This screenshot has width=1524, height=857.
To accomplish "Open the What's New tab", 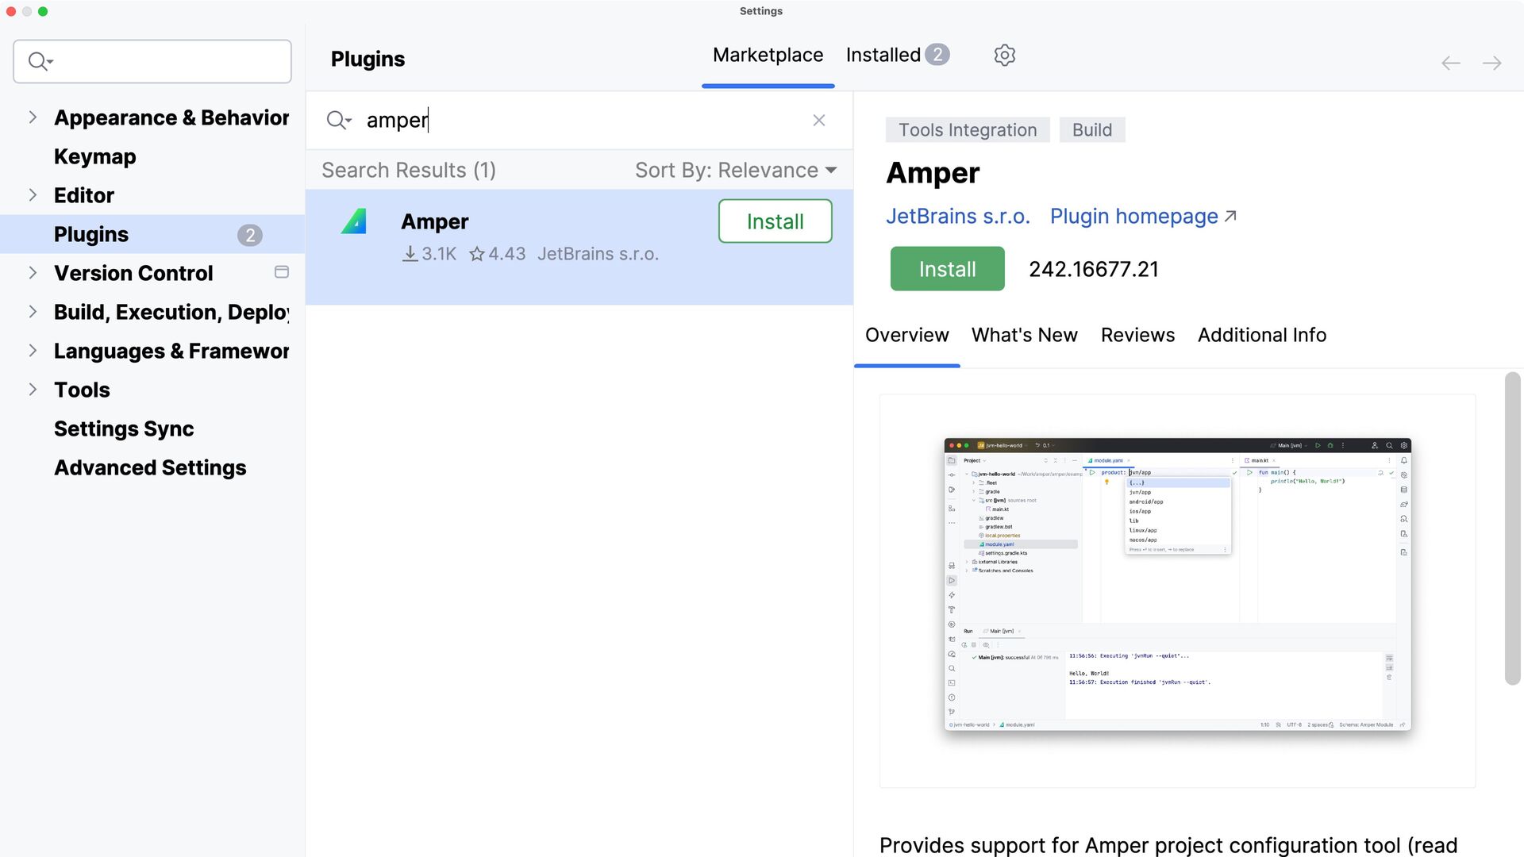I will click(x=1024, y=335).
